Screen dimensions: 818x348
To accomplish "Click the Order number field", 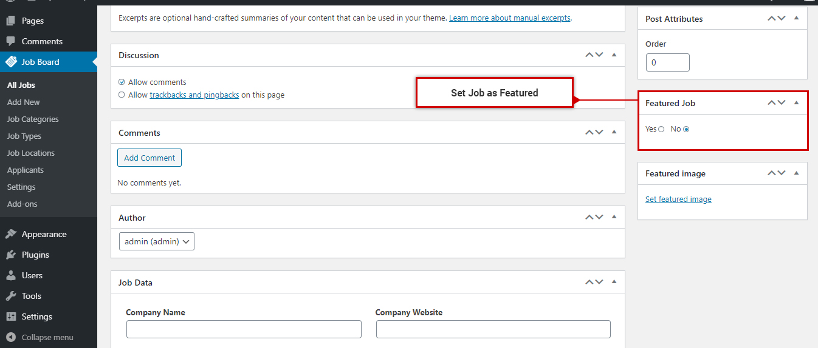I will tap(667, 62).
